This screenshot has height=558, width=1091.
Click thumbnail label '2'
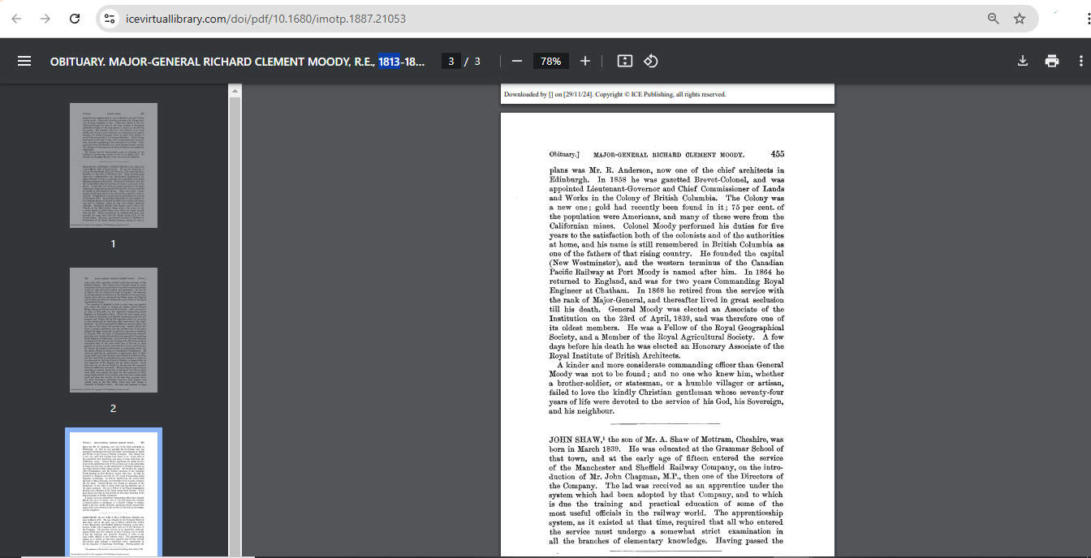pos(114,408)
